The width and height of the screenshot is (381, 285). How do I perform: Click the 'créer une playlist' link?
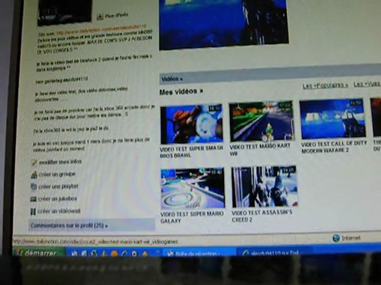point(58,186)
